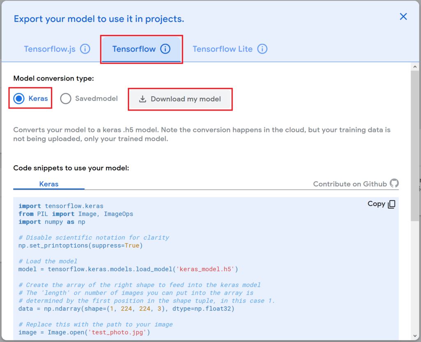Select the Keras code snippet tab
This screenshot has height=342, width=421.
pos(49,184)
